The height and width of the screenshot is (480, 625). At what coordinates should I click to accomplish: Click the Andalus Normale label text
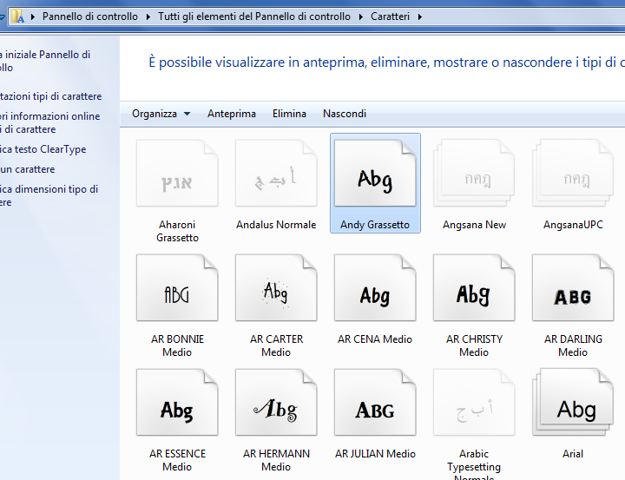pyautogui.click(x=276, y=225)
